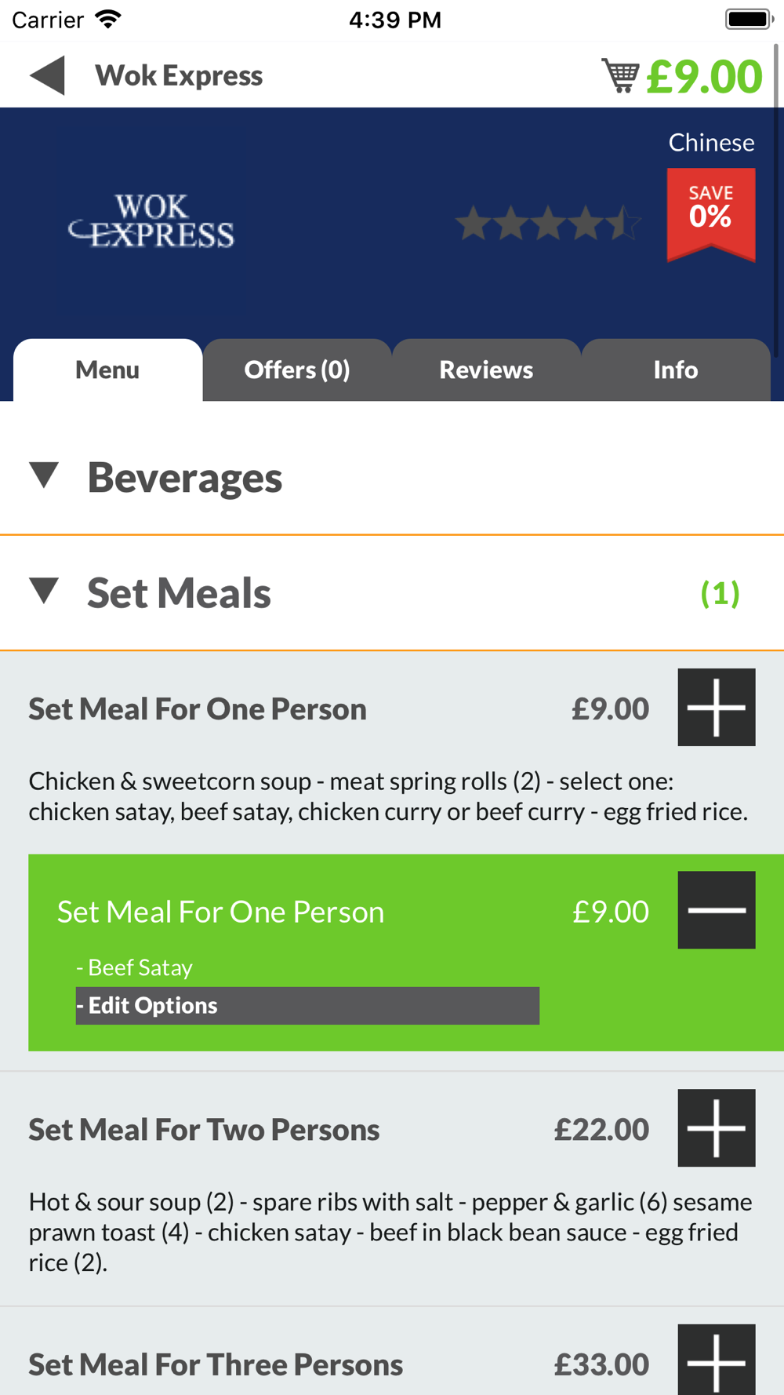
Task: Click the Edit Options button
Action: click(307, 1006)
